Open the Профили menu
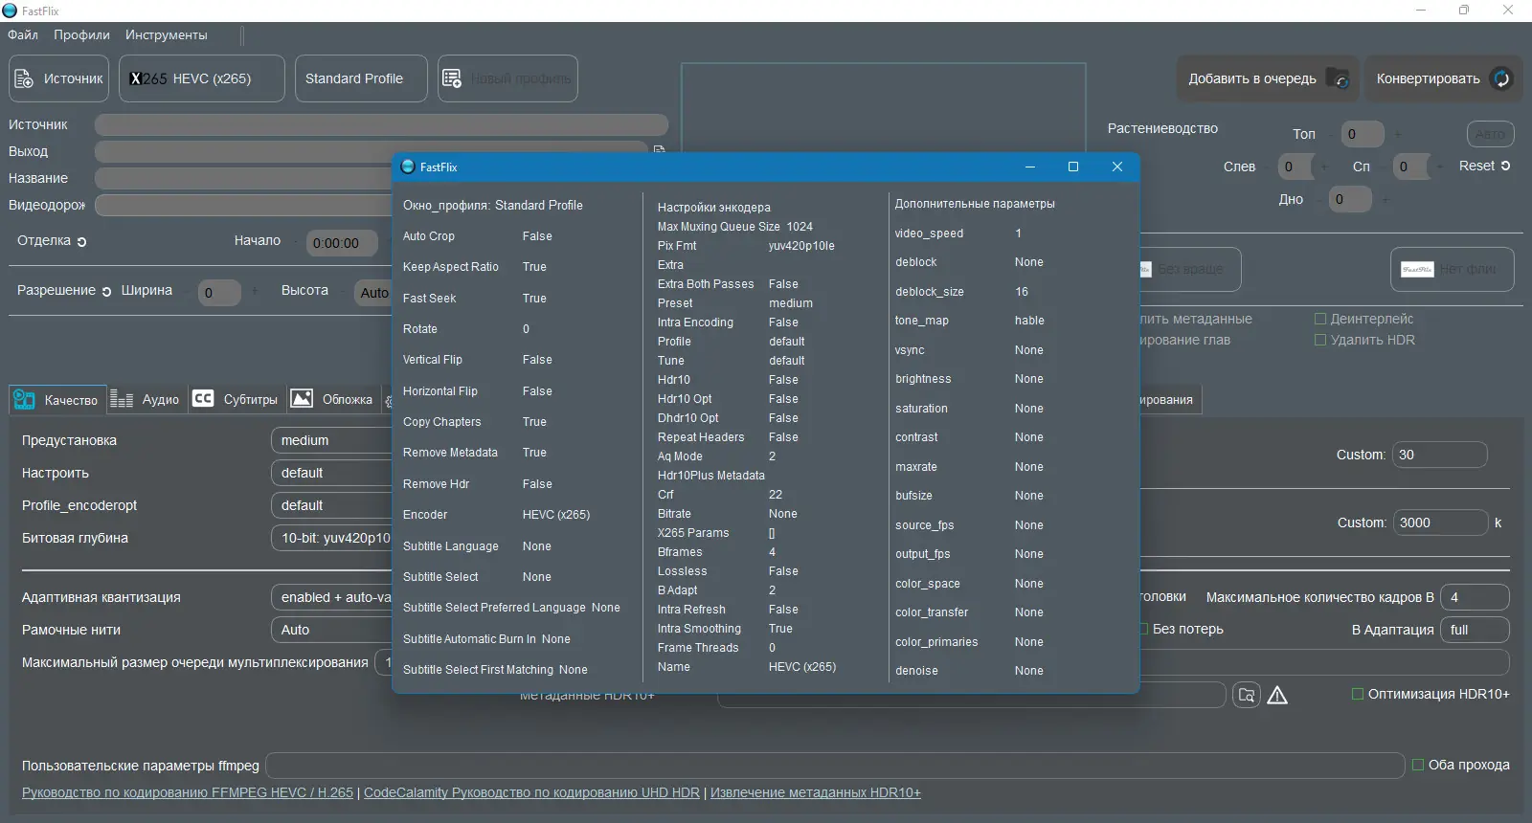This screenshot has width=1532, height=823. click(81, 34)
